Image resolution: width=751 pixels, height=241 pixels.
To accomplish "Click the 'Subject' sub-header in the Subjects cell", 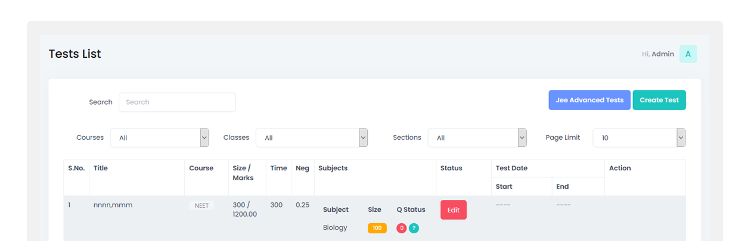I will (336, 210).
